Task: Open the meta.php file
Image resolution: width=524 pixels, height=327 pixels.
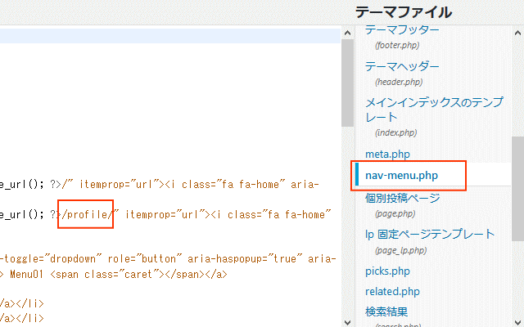Action: [387, 155]
